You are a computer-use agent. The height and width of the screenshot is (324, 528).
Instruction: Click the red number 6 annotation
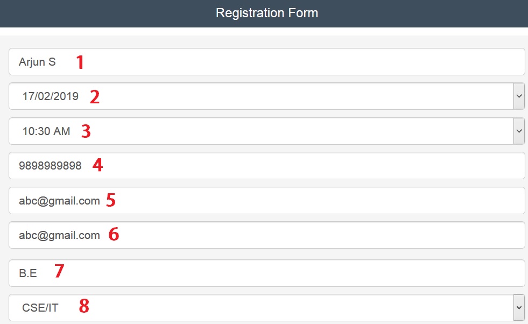(x=114, y=235)
